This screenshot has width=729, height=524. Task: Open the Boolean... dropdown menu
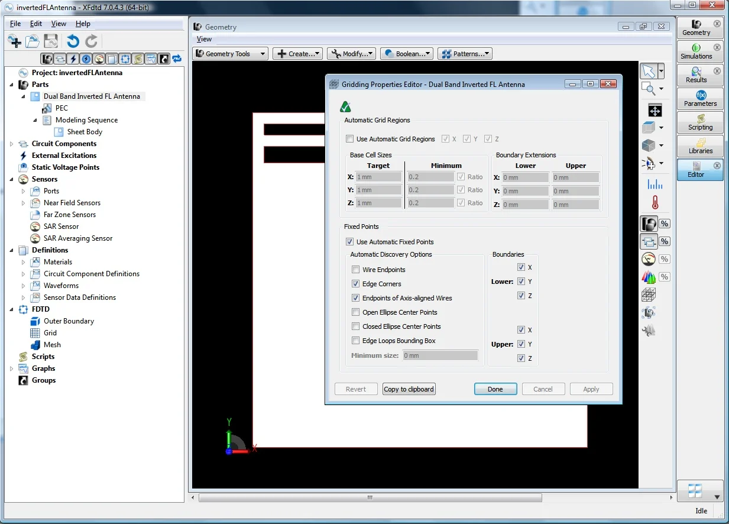(x=407, y=54)
